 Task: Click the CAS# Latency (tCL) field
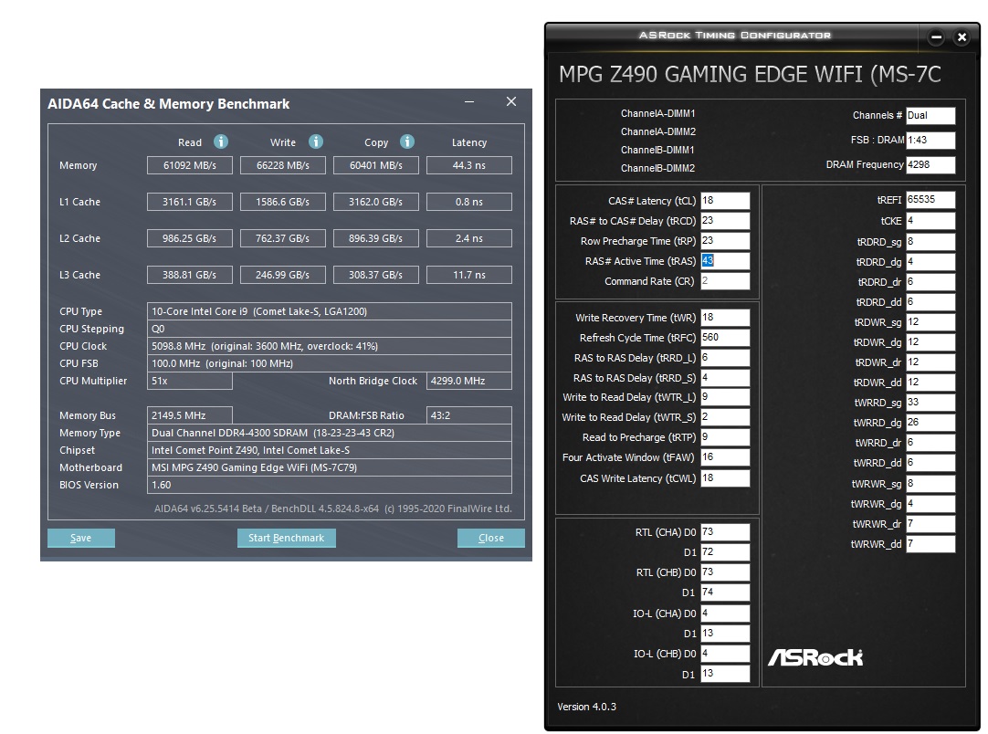[x=725, y=200]
